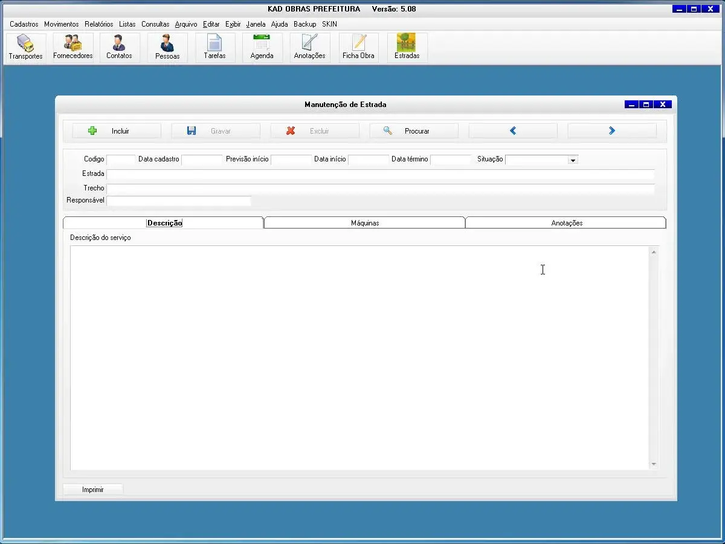Open the Backup menu
Image resolution: width=725 pixels, height=544 pixels.
tap(305, 24)
